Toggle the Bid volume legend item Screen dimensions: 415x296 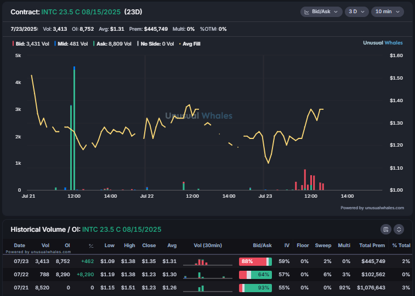click(31, 44)
